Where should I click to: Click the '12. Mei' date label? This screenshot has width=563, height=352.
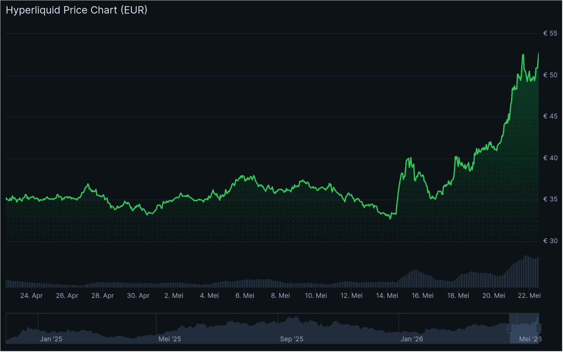(351, 296)
